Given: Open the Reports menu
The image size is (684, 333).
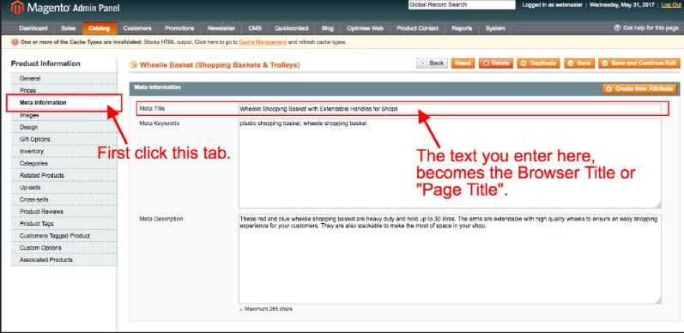Looking at the screenshot, I should tap(462, 28).
